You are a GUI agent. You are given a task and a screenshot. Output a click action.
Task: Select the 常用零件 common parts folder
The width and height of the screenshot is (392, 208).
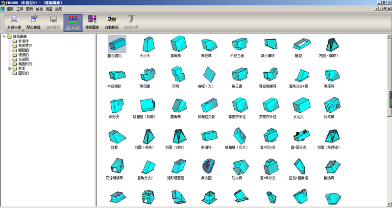[25, 45]
